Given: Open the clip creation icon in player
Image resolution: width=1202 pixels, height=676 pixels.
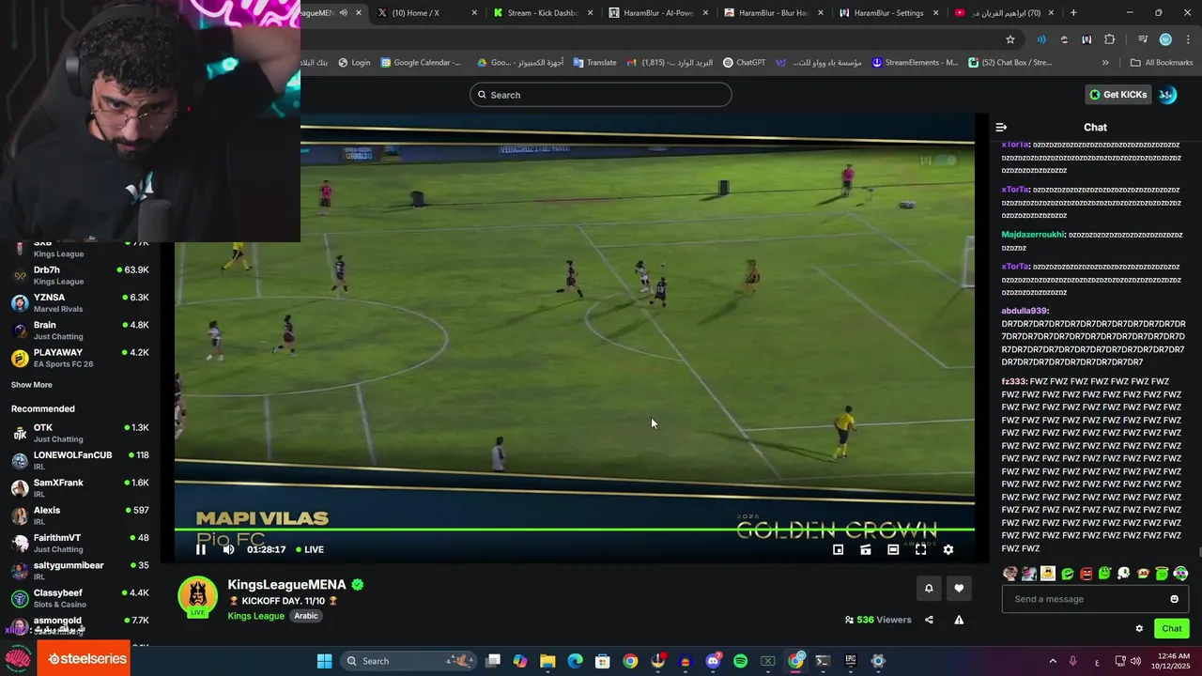Looking at the screenshot, I should [866, 549].
